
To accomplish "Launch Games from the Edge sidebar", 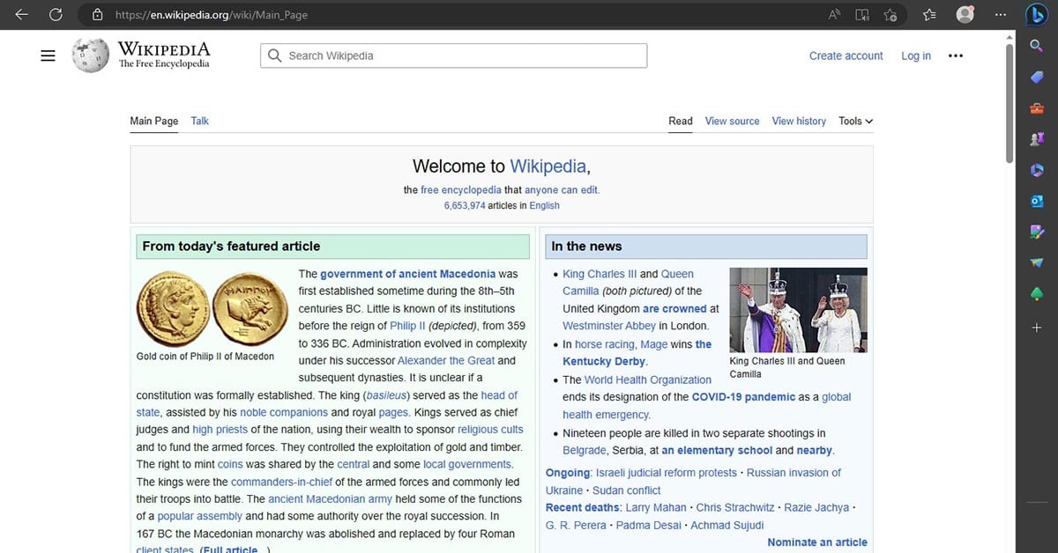I will 1037,138.
